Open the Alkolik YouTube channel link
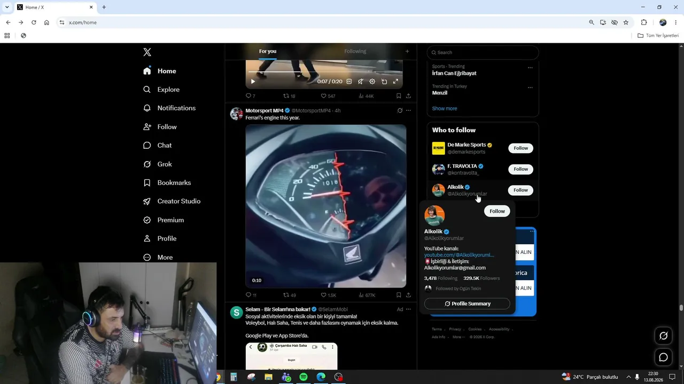684x384 pixels. (459, 255)
